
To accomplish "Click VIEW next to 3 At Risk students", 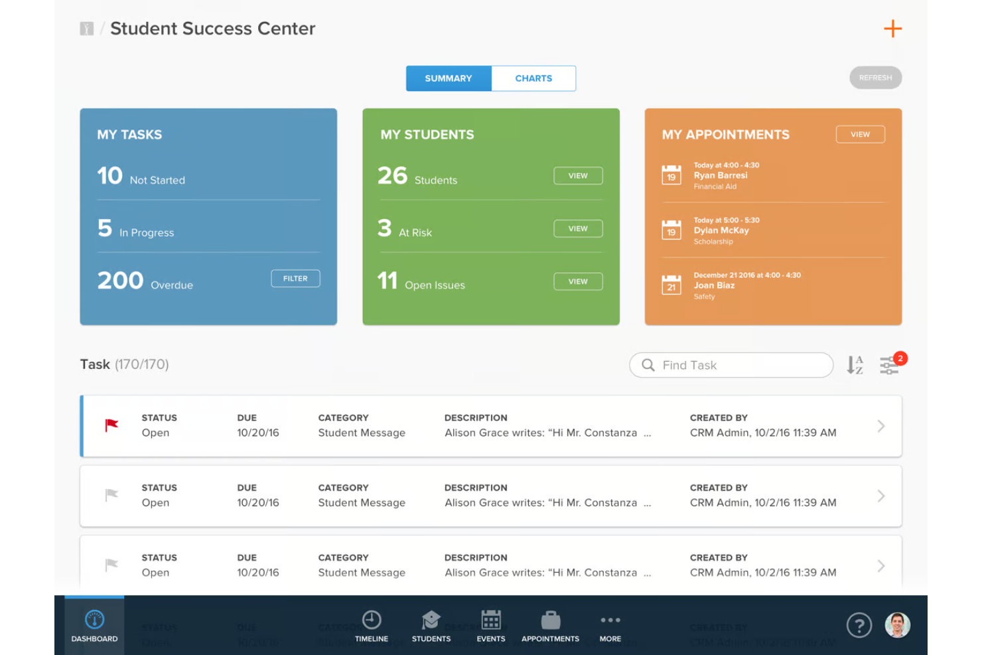I will coord(577,228).
